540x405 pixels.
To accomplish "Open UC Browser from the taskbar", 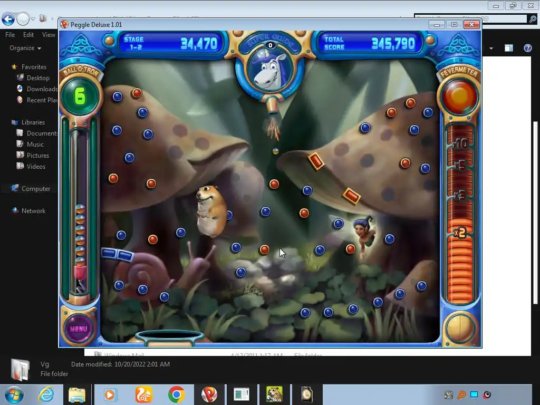I will tap(143, 394).
